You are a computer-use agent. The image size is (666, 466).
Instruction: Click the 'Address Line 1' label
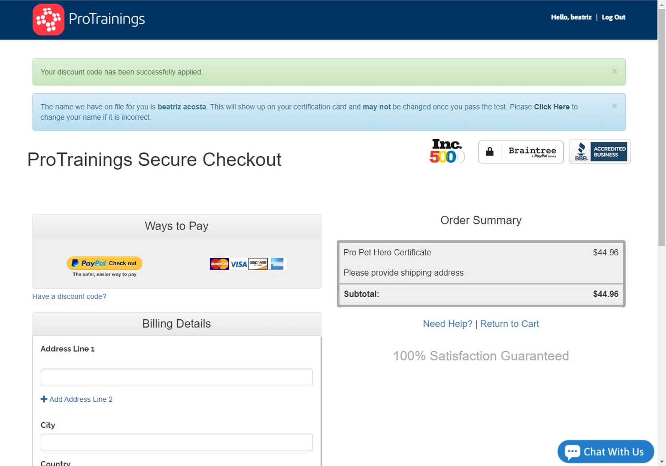[67, 349]
